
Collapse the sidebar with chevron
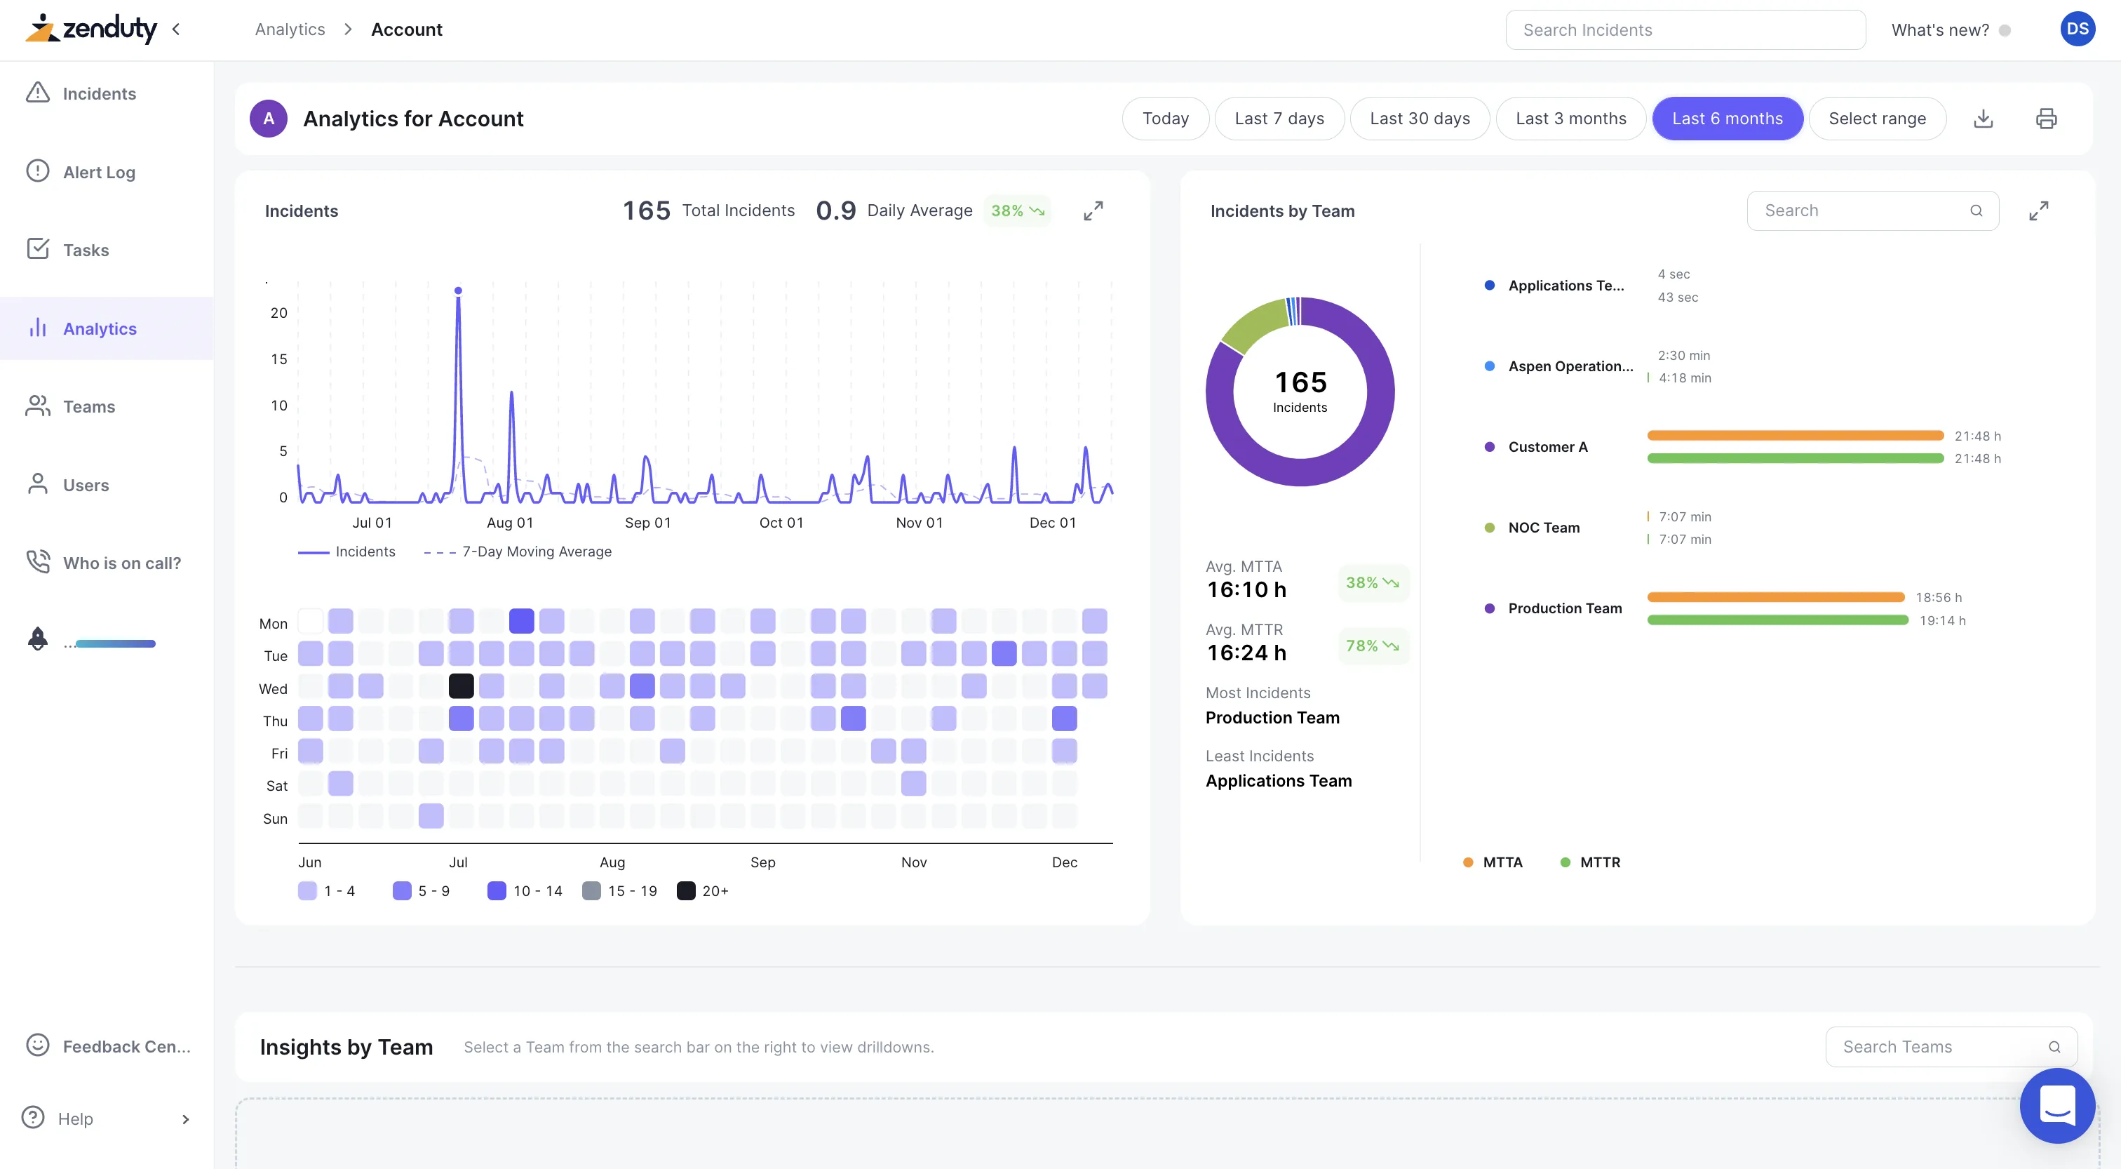pos(175,29)
